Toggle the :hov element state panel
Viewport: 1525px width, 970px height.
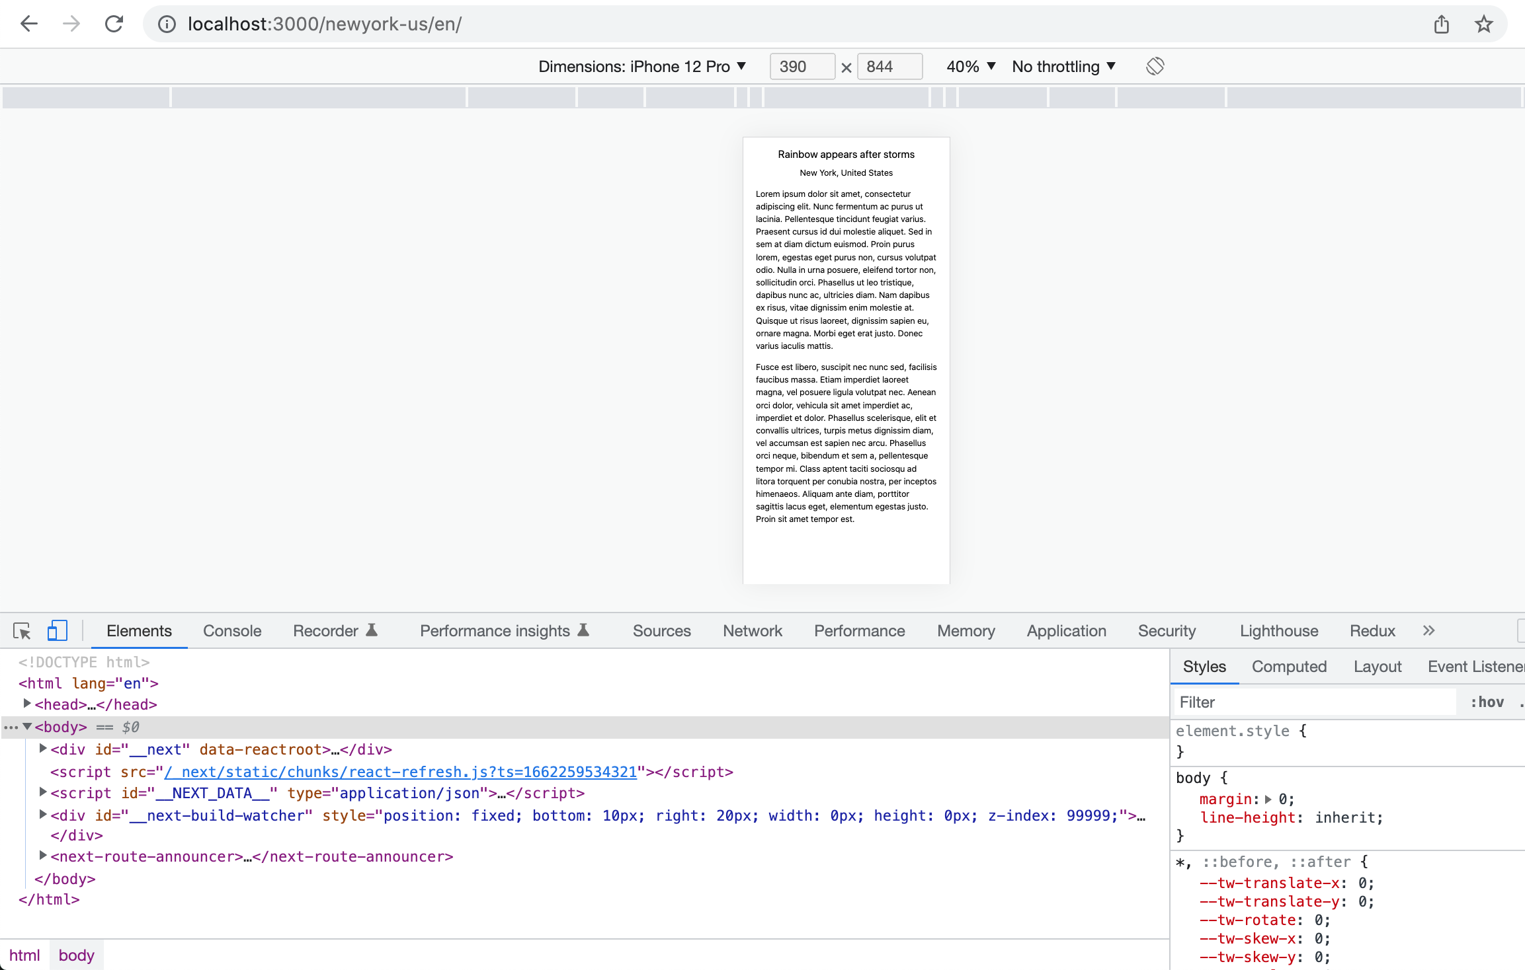pos(1487,702)
